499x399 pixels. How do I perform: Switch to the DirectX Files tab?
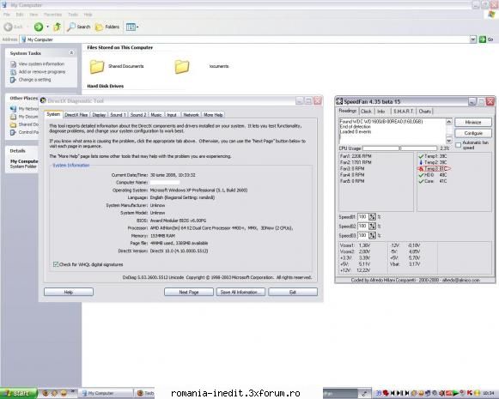pos(76,115)
